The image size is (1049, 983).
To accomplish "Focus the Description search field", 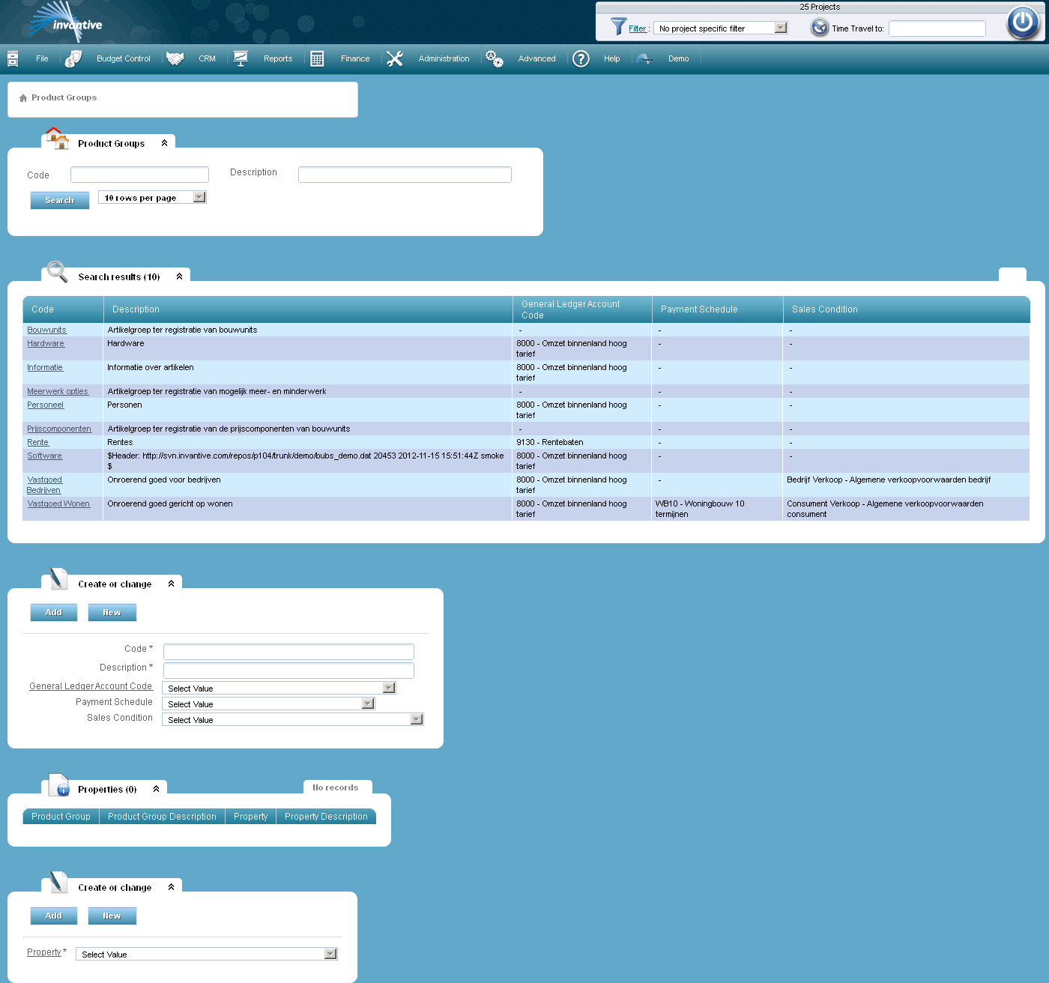I will [x=405, y=175].
